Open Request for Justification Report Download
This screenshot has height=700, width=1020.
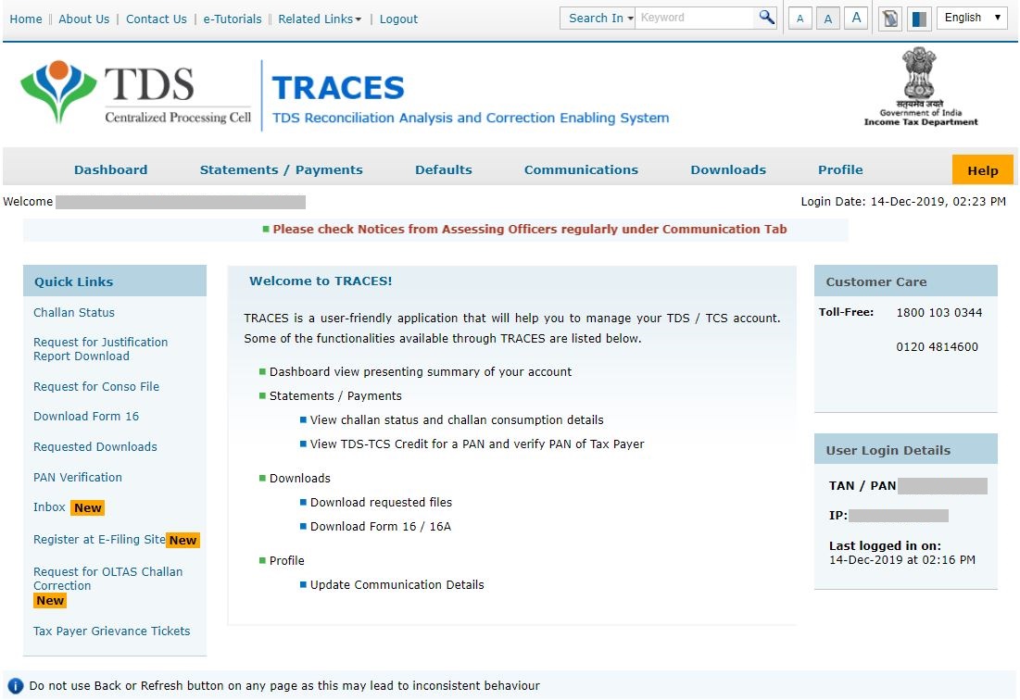[100, 349]
